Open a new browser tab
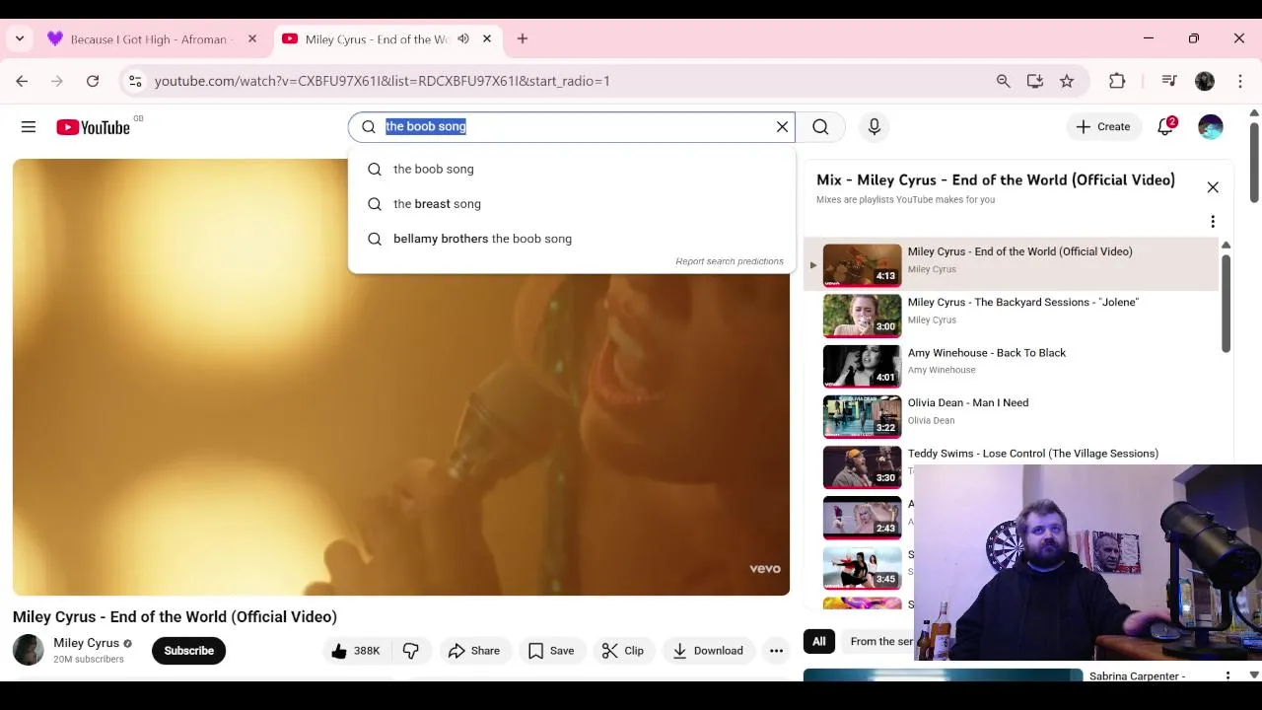1262x710 pixels. click(x=523, y=39)
